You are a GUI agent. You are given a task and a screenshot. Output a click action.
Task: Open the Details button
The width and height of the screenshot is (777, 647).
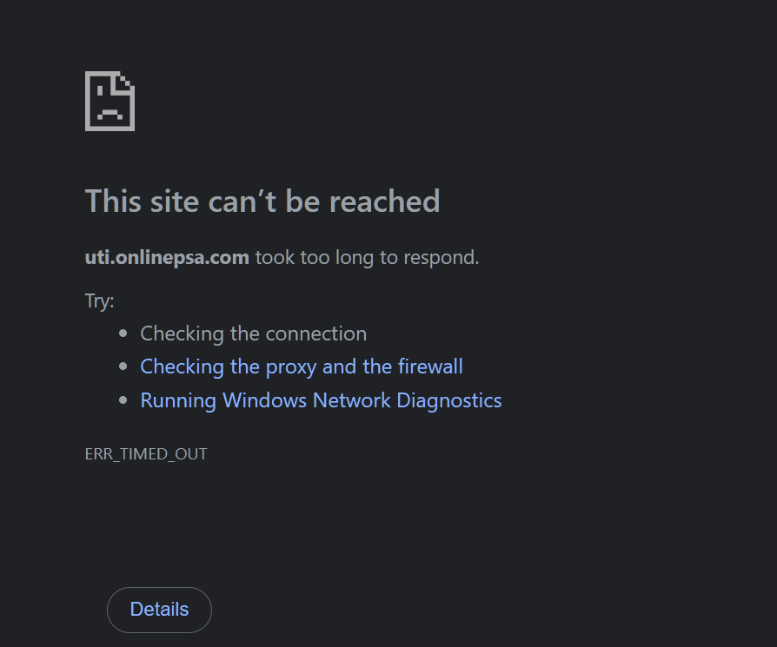tap(159, 610)
